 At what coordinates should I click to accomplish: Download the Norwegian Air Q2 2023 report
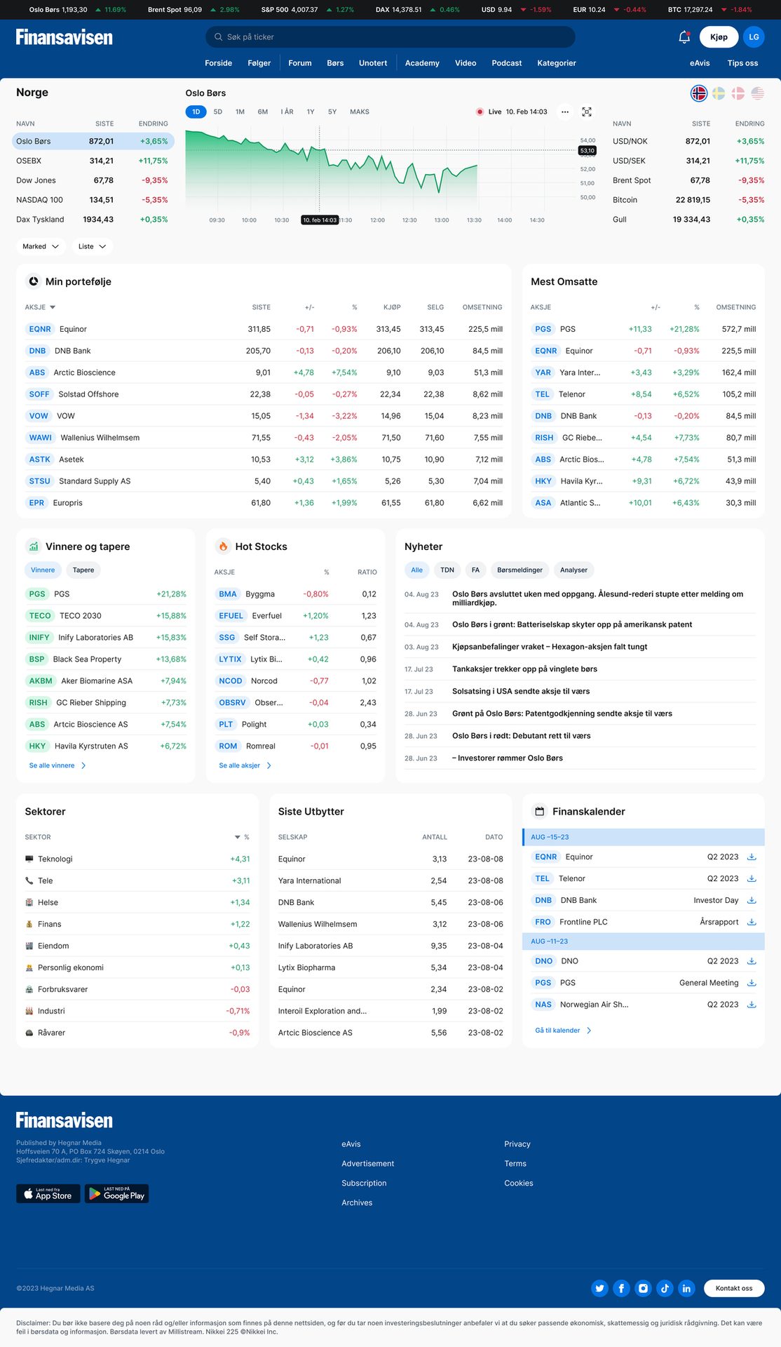click(752, 1005)
